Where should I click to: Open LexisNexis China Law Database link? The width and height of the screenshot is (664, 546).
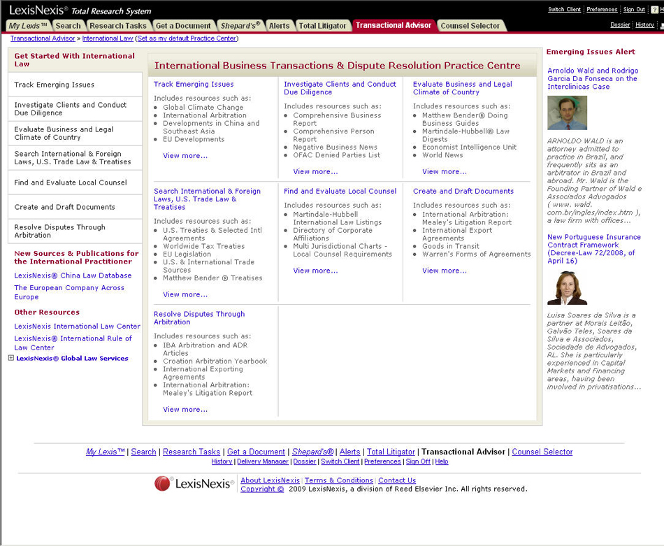73,275
